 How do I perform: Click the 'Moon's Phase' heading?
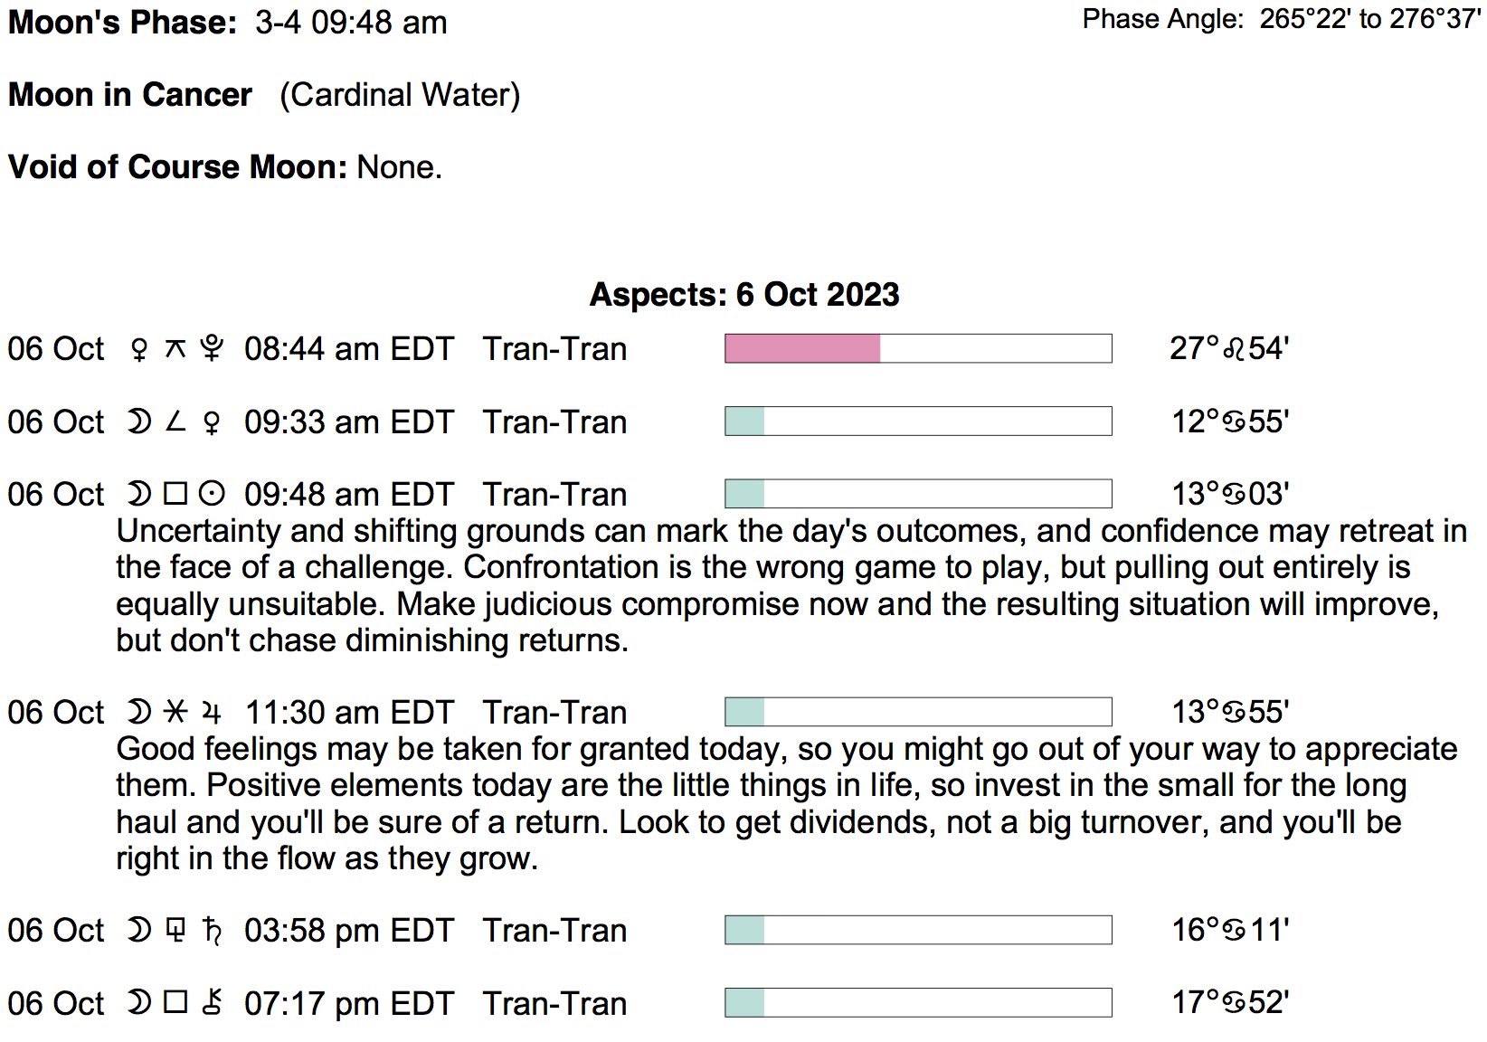(x=122, y=23)
